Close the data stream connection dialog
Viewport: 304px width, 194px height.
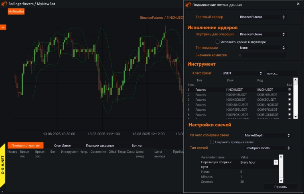(298, 4)
